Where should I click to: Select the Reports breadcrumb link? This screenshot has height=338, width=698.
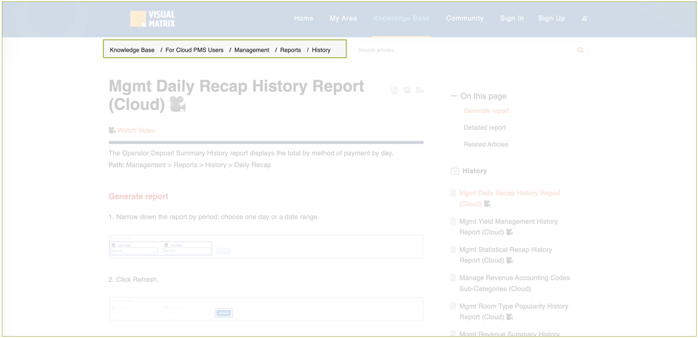(x=291, y=50)
